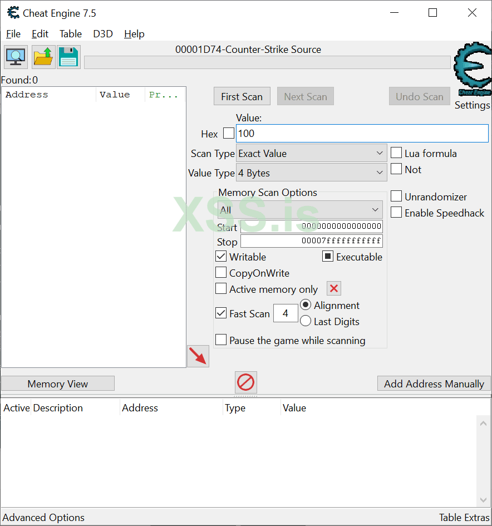The height and width of the screenshot is (526, 492).
Task: Click the Start address field
Action: (312, 227)
